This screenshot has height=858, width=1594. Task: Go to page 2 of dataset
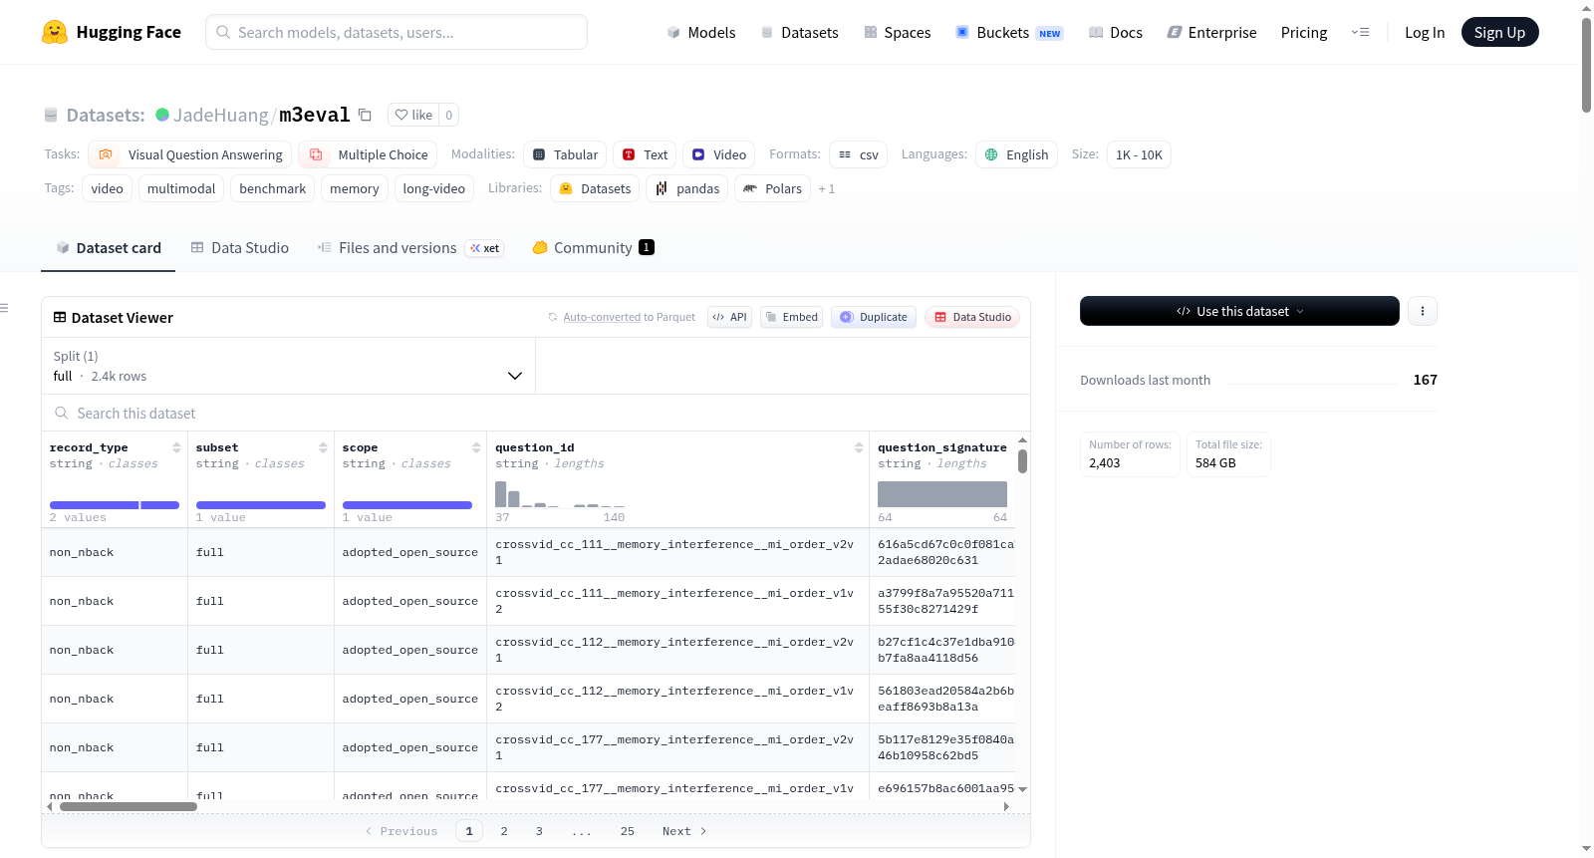(504, 831)
